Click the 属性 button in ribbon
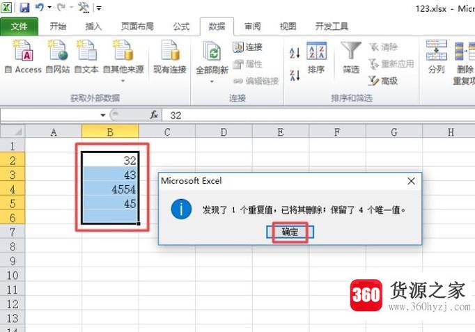Screen dimensions: 475x332 coord(247,64)
